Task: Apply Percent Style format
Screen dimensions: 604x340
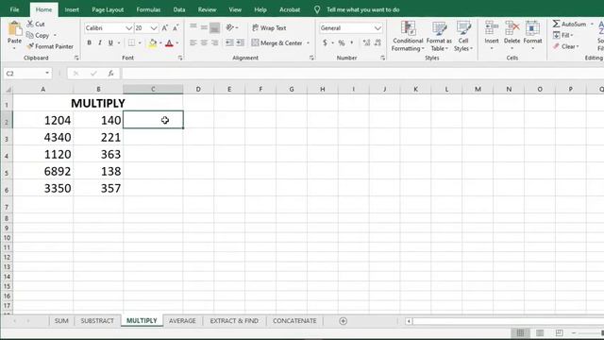Action: pyautogui.click(x=342, y=42)
